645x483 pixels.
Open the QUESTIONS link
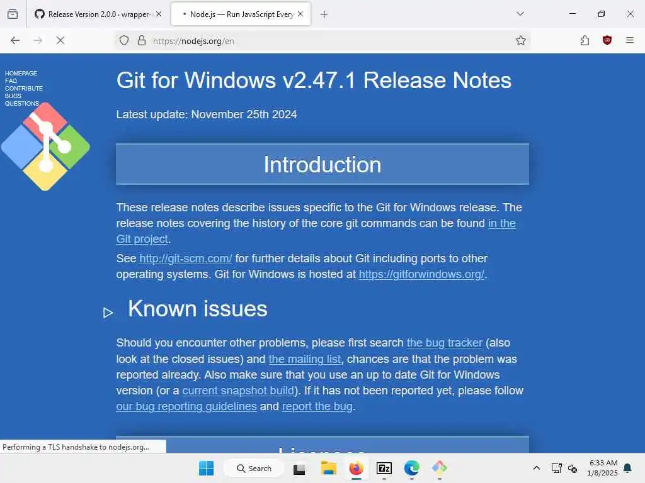coord(22,104)
